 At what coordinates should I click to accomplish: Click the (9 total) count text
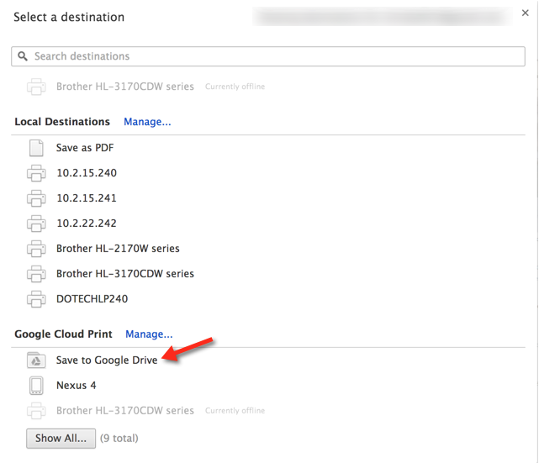[119, 439]
